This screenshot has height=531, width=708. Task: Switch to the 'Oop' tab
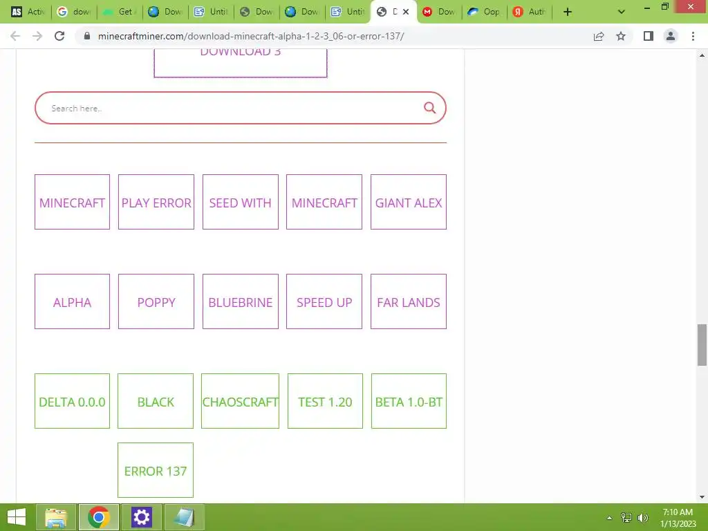(485, 12)
